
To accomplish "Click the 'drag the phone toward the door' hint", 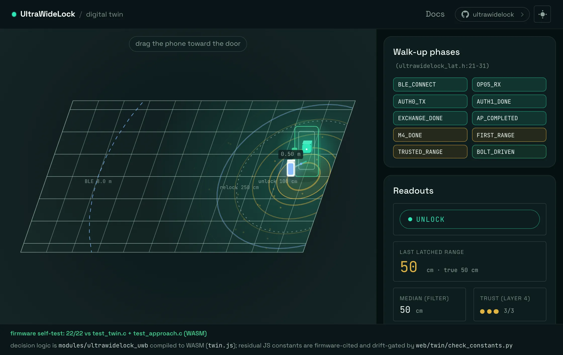I will [x=188, y=44].
